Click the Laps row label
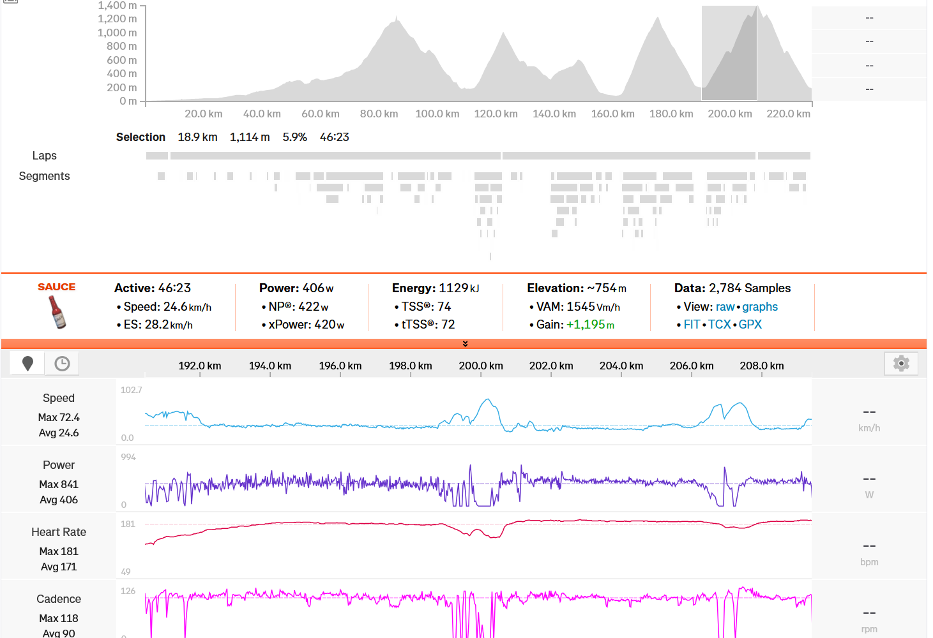 (44, 156)
